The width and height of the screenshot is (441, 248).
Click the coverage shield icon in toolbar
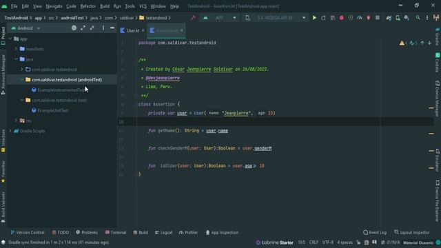(351, 18)
